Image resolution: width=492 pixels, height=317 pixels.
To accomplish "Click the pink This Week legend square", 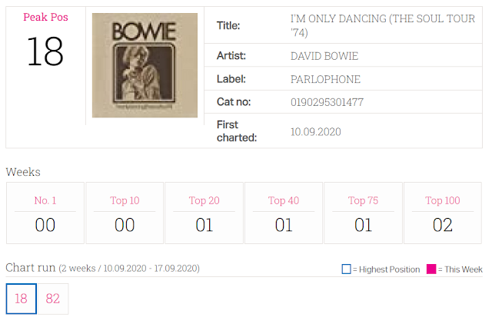I will pyautogui.click(x=431, y=269).
